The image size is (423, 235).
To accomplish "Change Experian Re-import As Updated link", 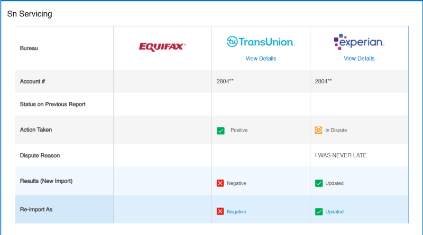I will 334,212.
